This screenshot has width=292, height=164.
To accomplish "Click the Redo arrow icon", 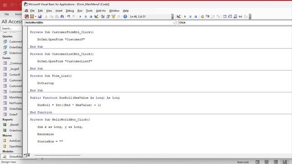I will pyautogui.click(x=74, y=16).
